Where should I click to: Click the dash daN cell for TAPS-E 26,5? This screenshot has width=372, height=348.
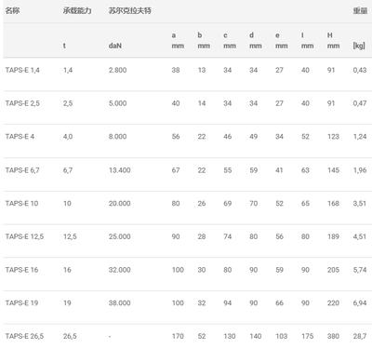tap(110, 336)
